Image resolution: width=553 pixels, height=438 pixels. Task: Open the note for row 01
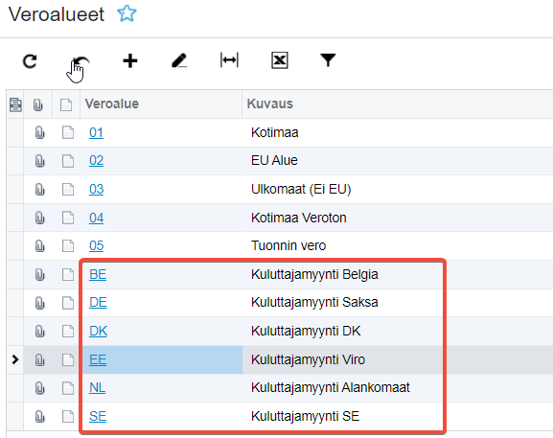coord(68,132)
